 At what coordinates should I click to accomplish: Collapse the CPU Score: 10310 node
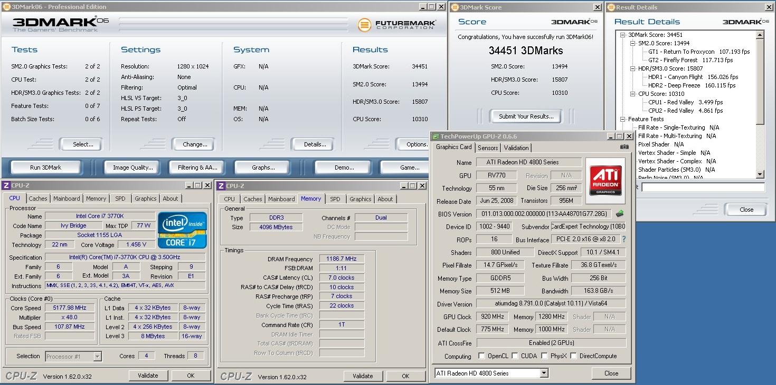pos(633,94)
